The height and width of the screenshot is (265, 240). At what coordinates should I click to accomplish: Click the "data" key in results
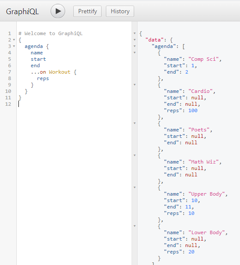coord(155,40)
